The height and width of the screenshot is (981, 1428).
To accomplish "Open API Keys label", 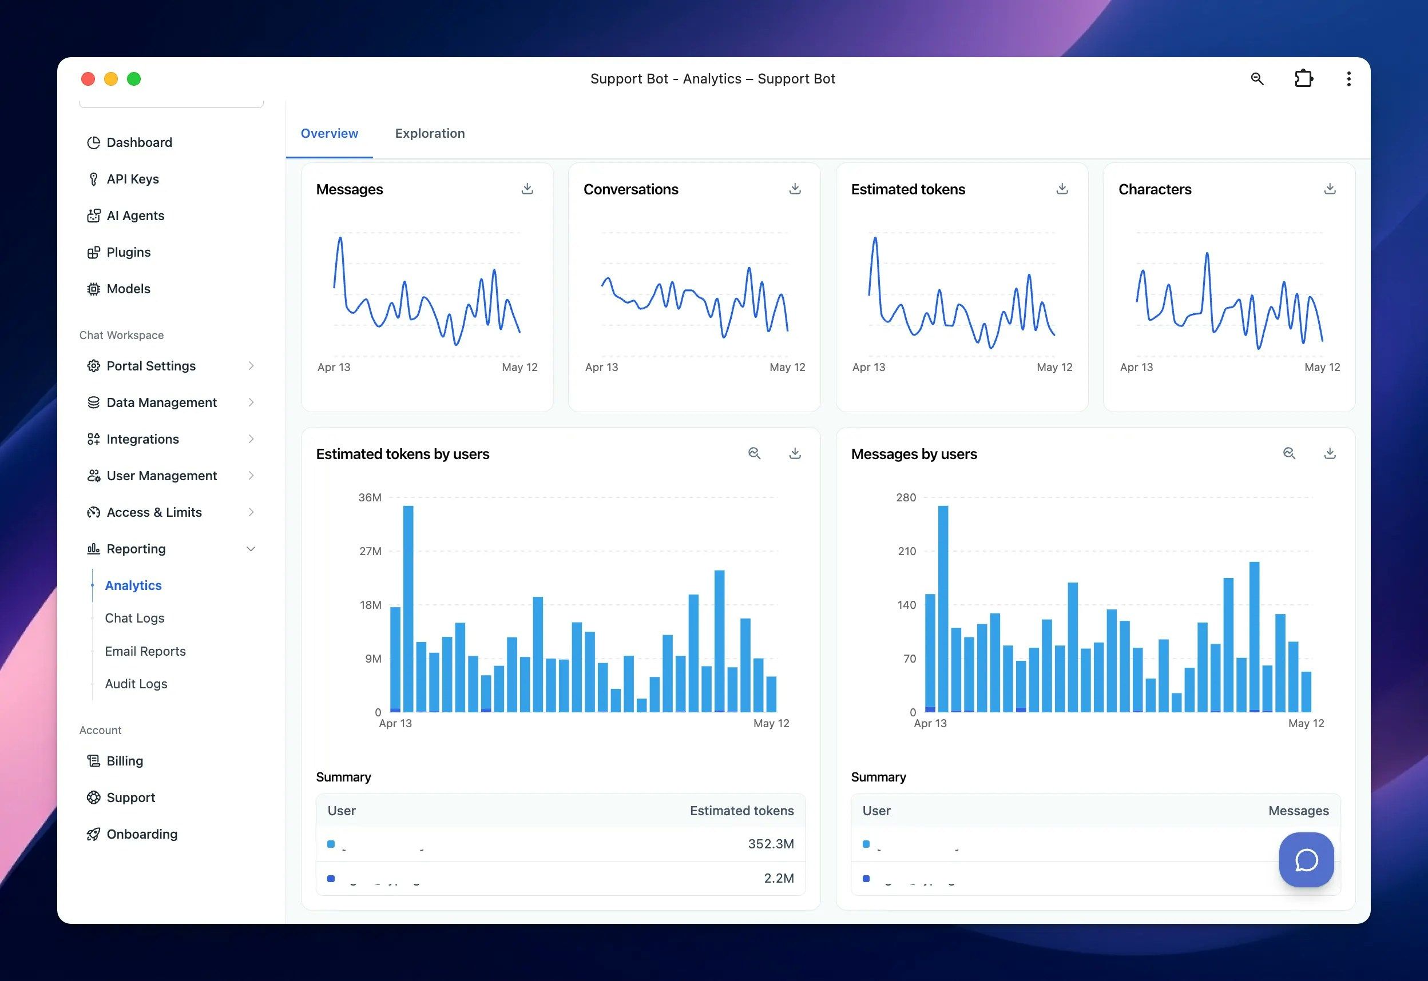I will pyautogui.click(x=133, y=179).
